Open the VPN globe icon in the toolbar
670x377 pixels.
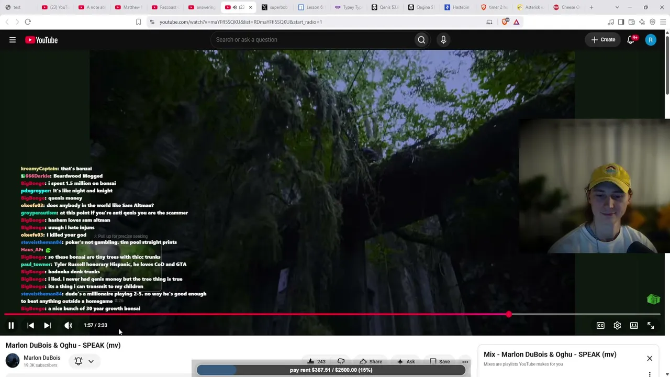click(x=653, y=22)
